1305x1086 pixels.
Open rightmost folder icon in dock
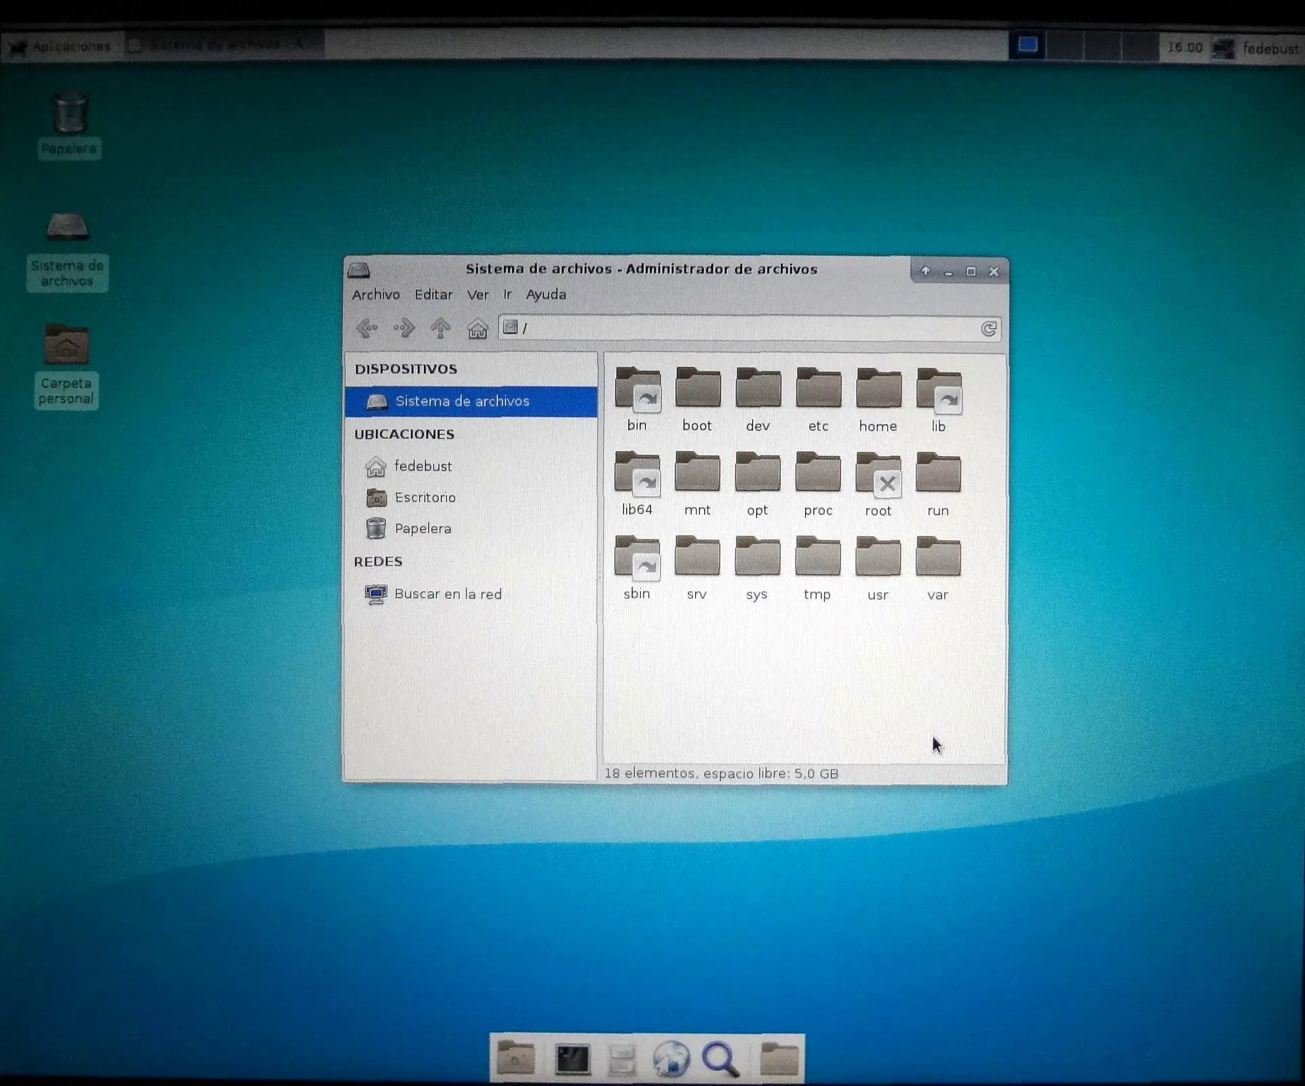[779, 1059]
